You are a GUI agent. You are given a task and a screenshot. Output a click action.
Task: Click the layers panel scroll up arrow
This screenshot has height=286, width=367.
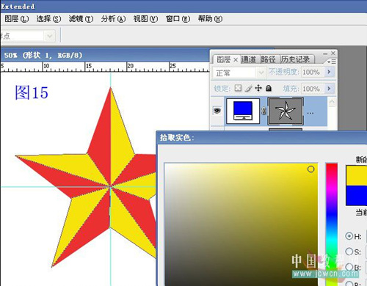tap(332, 102)
